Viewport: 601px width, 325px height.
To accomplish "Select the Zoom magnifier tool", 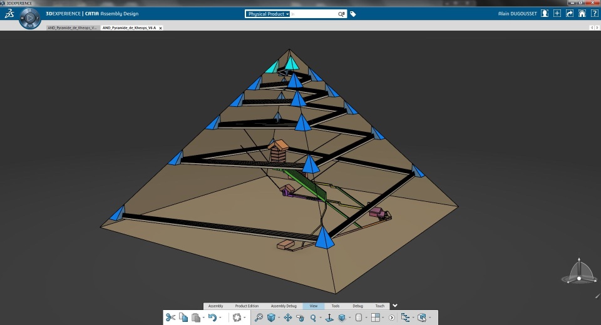I will pos(313,317).
